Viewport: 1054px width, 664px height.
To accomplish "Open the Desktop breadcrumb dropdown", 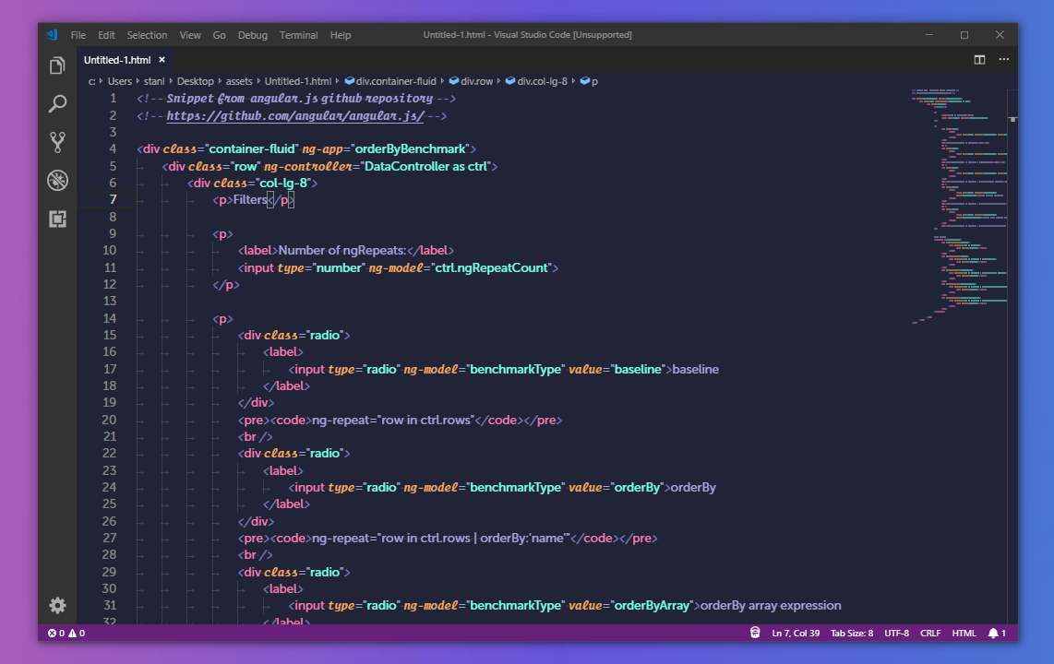I will coord(196,81).
